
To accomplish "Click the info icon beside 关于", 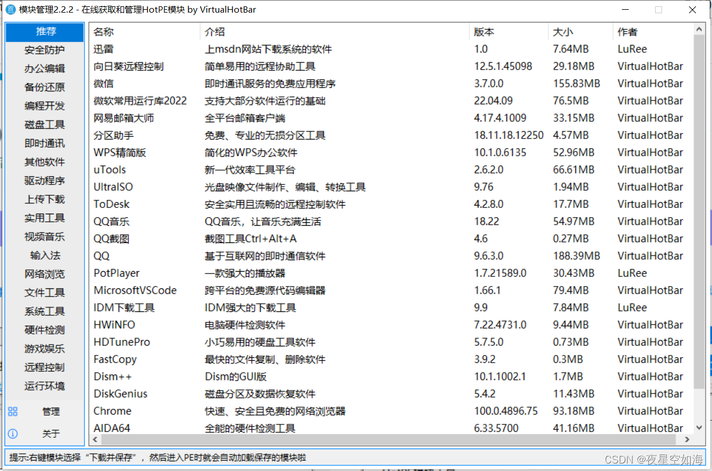I will 13,433.
